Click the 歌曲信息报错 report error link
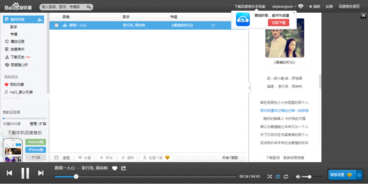This screenshot has width=368, height=184. [x=294, y=158]
